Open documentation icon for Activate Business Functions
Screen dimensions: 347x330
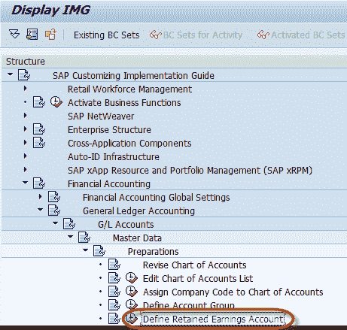pos(39,102)
